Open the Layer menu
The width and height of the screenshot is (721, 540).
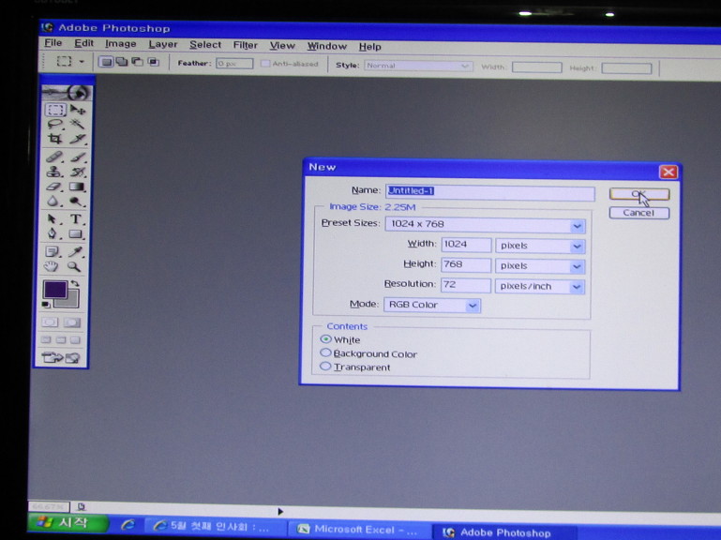[x=163, y=44]
